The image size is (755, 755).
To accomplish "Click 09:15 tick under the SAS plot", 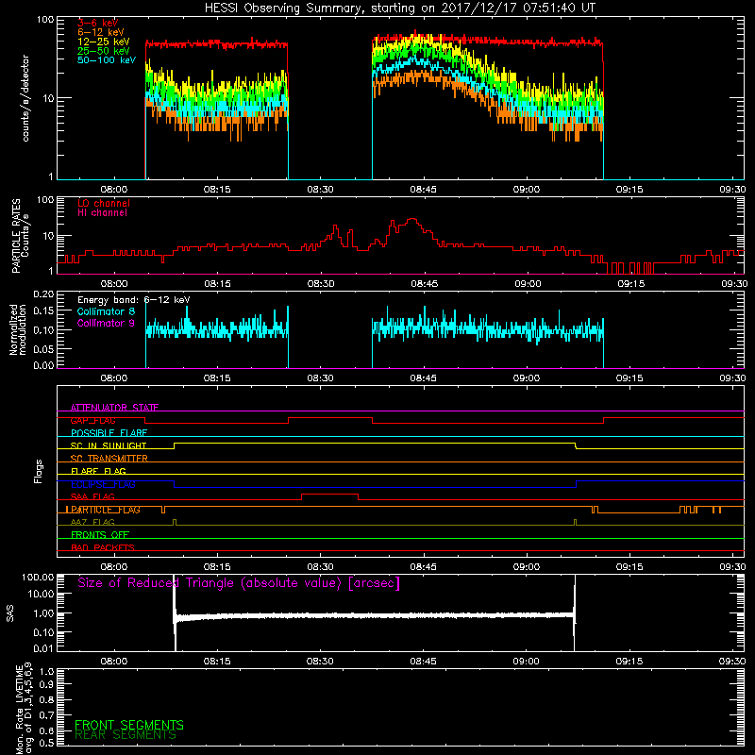I will 629,662.
